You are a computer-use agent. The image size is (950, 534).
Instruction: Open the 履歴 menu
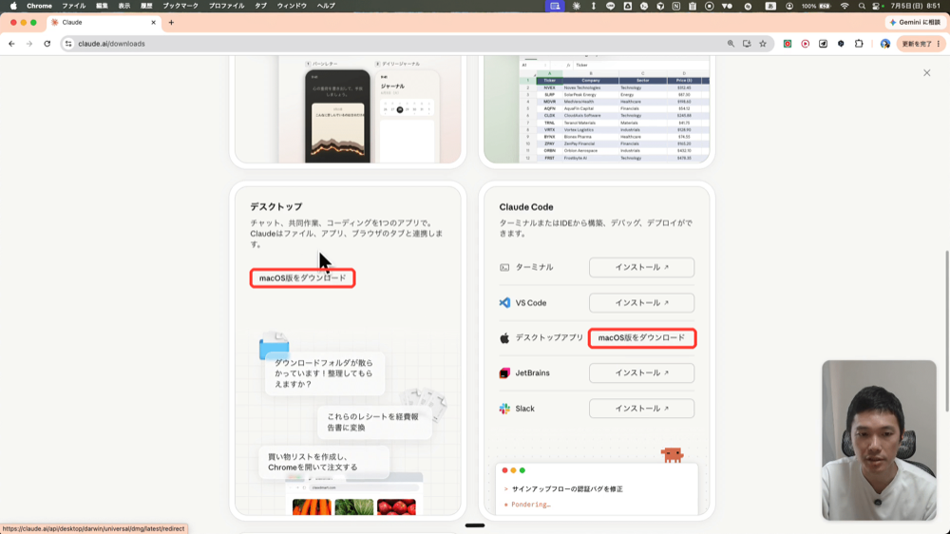point(146,6)
